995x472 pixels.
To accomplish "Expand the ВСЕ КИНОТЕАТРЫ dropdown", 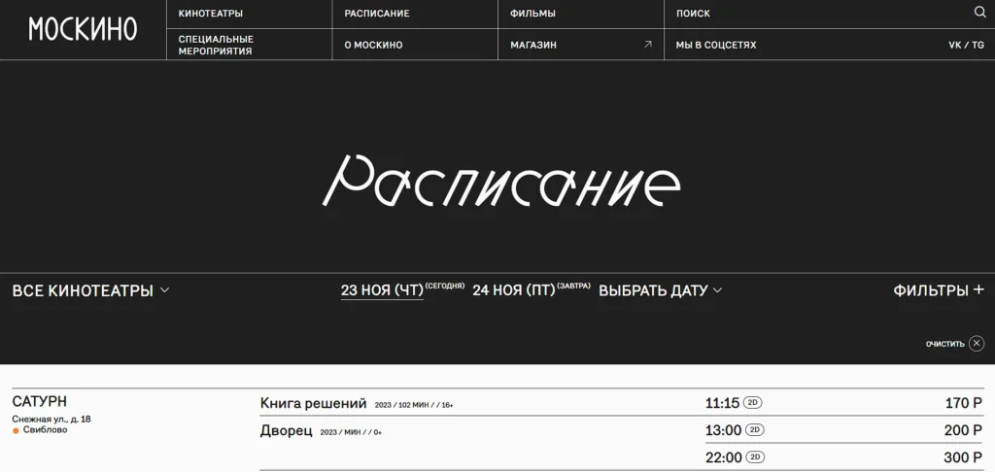I will [x=90, y=290].
